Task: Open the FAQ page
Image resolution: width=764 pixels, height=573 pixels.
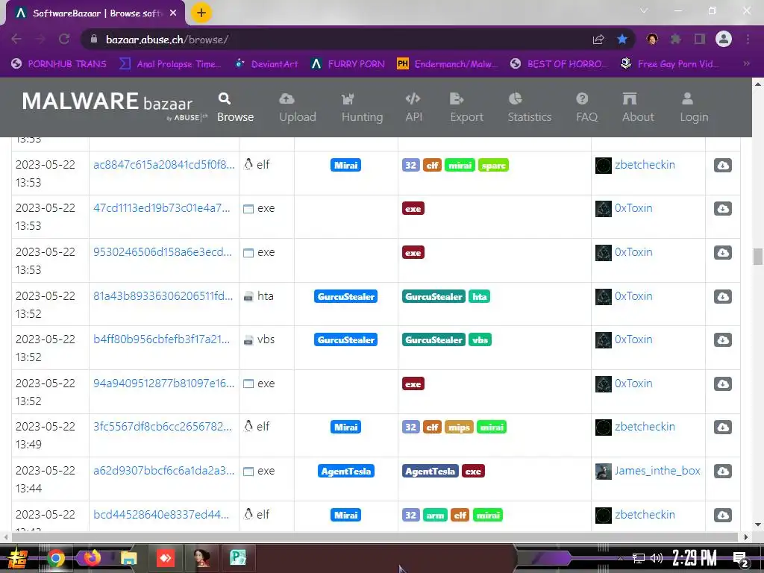Action: [586, 107]
